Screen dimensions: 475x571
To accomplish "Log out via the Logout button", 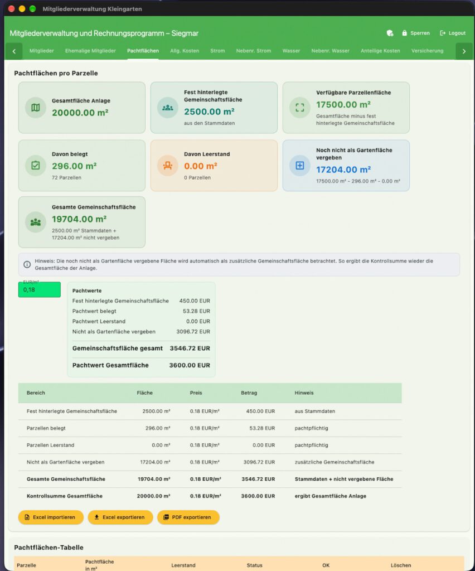I will (453, 33).
